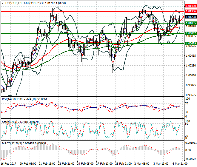Click the triangle marker beside USDCHF,H1 title
This screenshot has height=167, width=197.
3,3
